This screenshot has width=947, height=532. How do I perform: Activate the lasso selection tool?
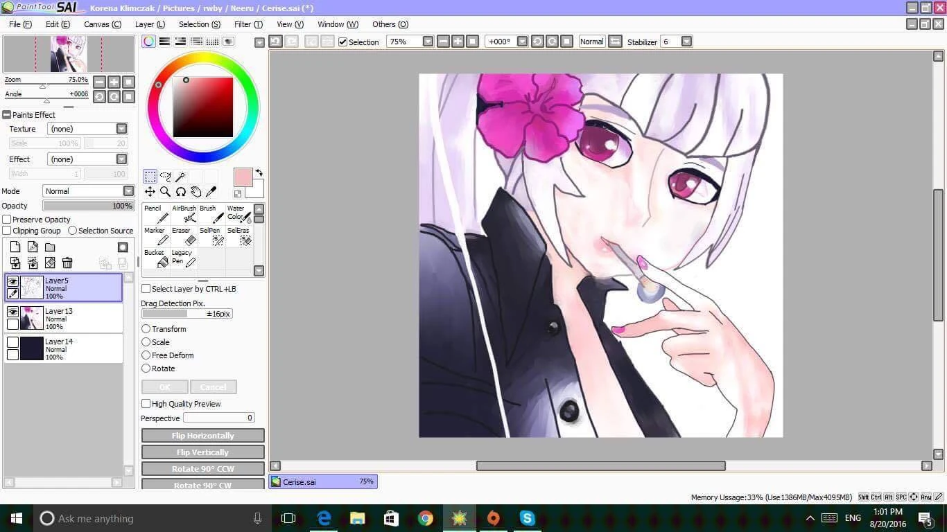tap(165, 177)
